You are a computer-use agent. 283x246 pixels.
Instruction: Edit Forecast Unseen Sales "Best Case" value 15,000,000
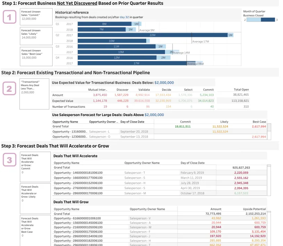29,58
